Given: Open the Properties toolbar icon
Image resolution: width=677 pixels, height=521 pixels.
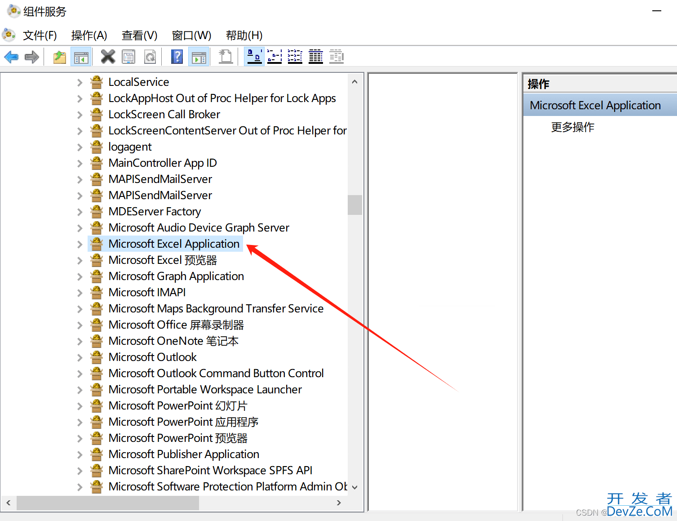Looking at the screenshot, I should 129,57.
